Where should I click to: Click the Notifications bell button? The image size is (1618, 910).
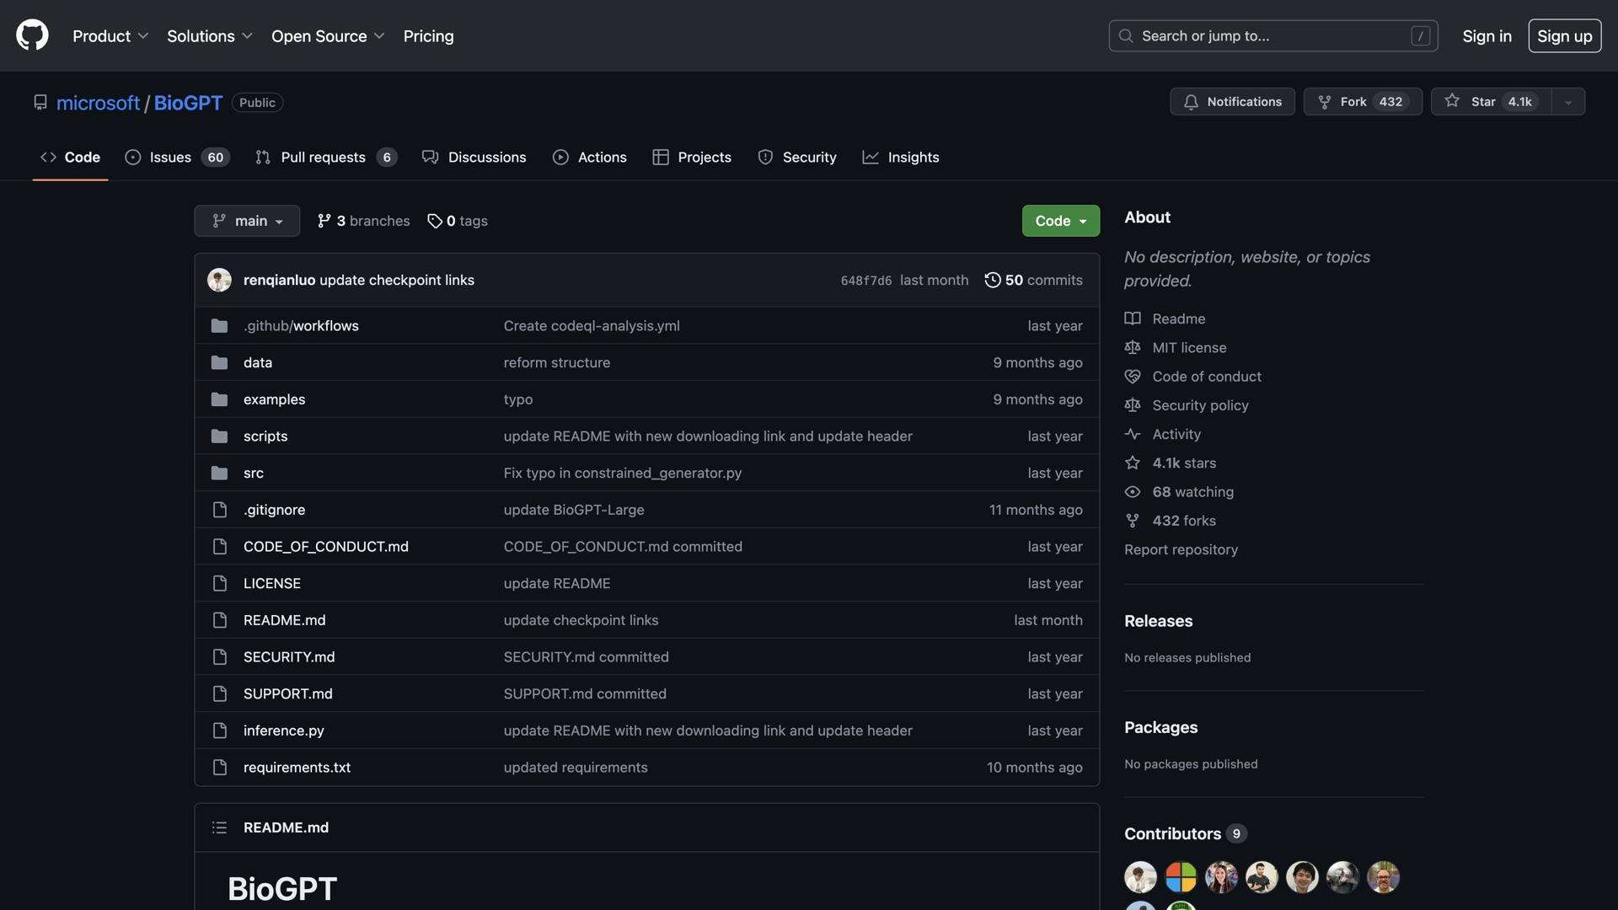click(1232, 101)
